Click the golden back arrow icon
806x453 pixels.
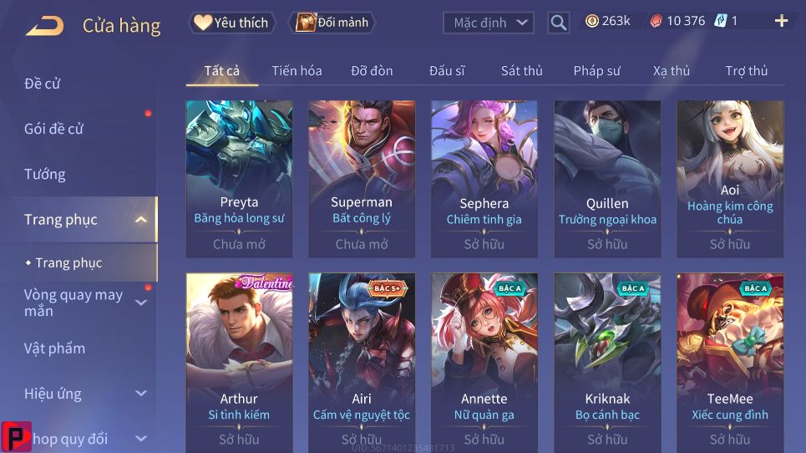45,26
